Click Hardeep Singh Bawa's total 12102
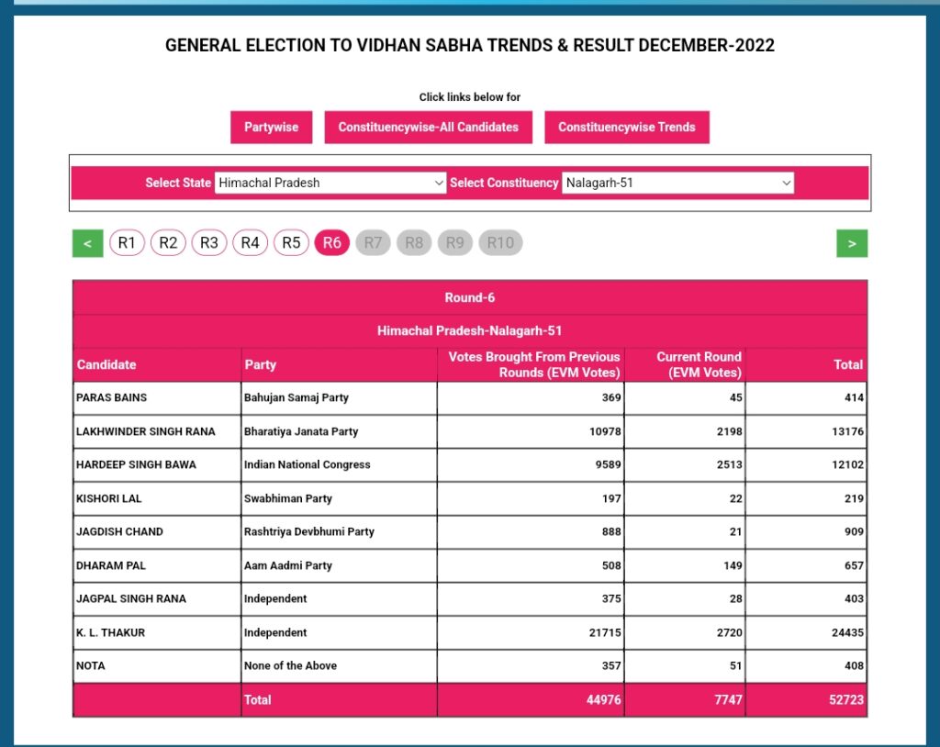 click(847, 464)
